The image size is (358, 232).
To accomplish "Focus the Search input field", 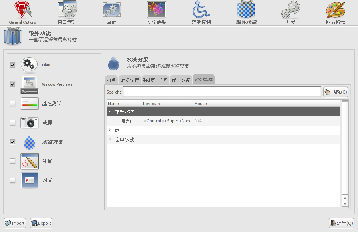I will (222, 92).
